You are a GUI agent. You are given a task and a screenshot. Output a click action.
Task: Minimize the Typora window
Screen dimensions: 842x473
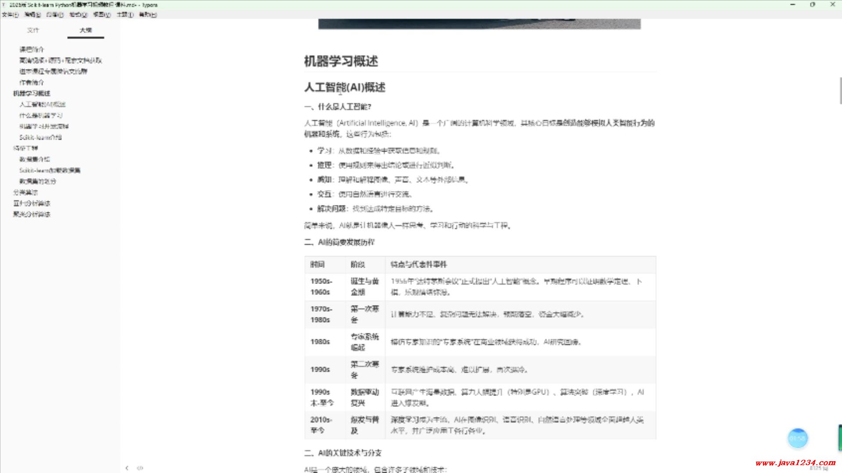792,4
